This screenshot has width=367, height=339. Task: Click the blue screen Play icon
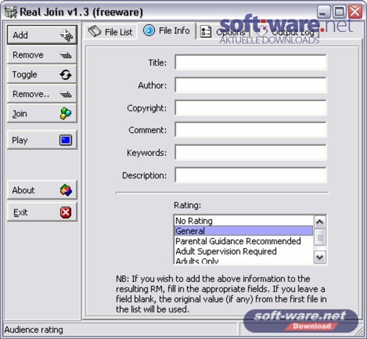click(x=66, y=140)
